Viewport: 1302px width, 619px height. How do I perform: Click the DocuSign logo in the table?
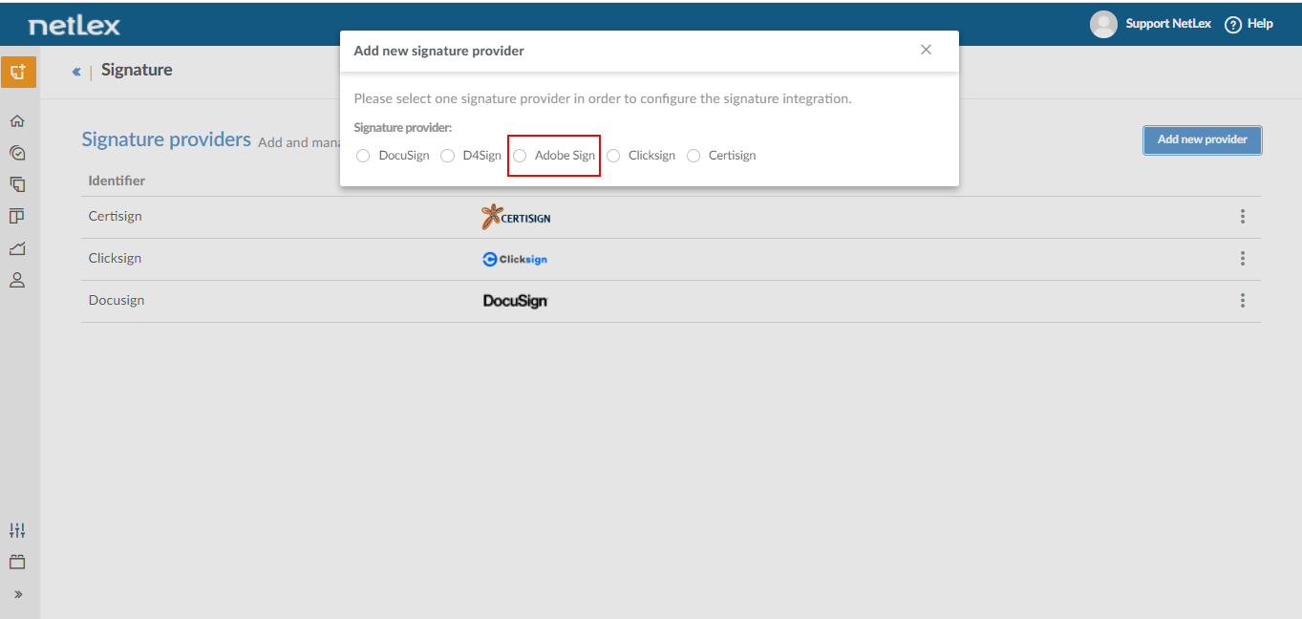coord(515,301)
